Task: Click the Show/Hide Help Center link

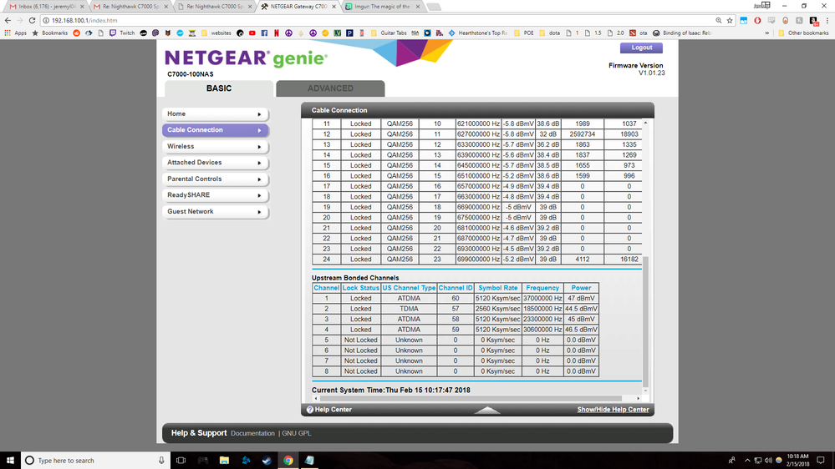Action: pos(613,410)
